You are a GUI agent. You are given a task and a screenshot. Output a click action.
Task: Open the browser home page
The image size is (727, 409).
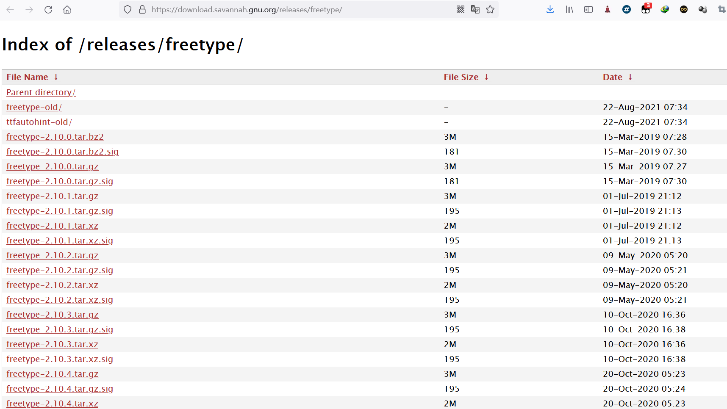click(x=67, y=9)
